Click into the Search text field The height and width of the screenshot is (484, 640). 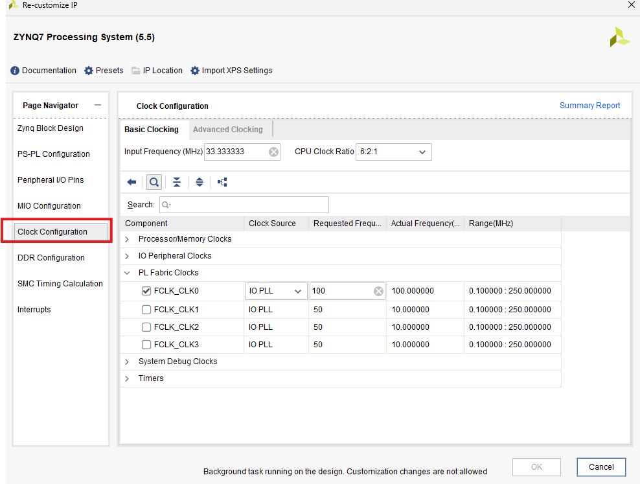244,205
